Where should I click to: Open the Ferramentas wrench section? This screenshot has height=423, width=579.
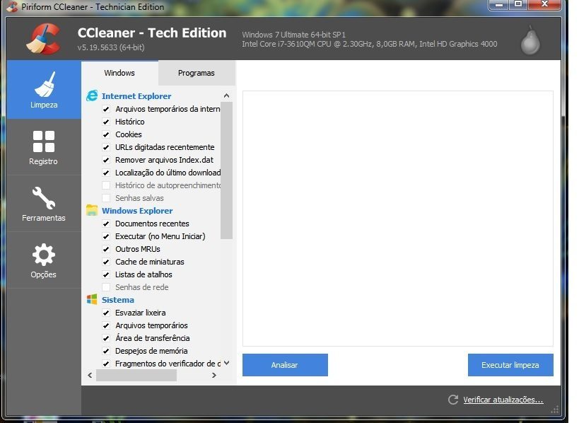point(44,203)
